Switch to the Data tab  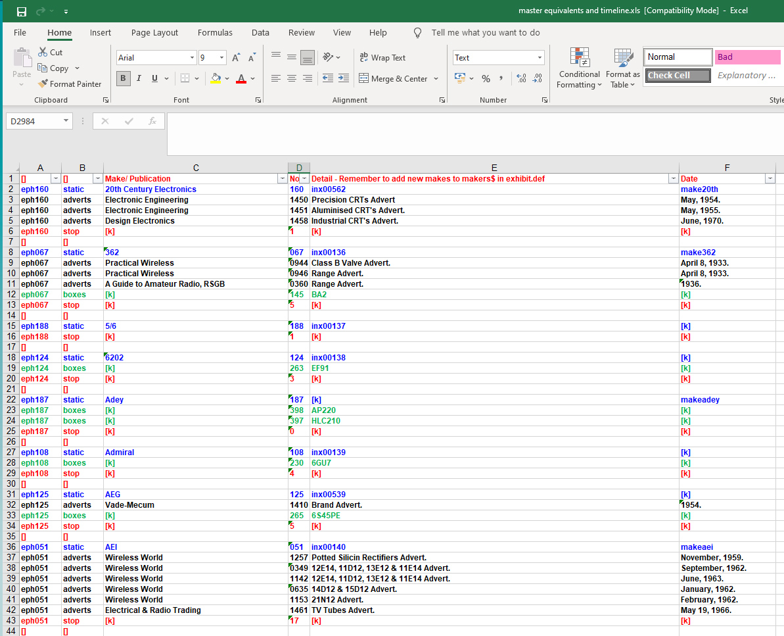[260, 32]
